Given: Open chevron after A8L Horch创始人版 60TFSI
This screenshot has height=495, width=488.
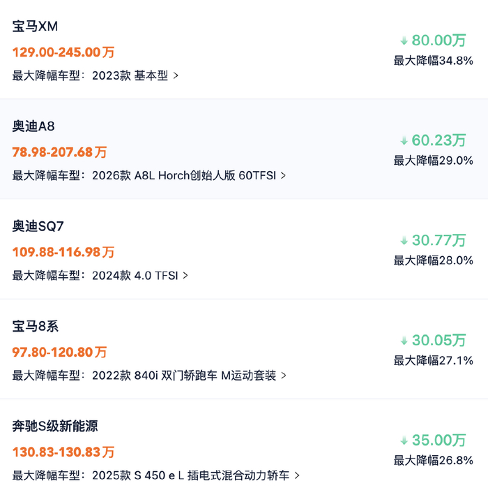Looking at the screenshot, I should (x=283, y=175).
